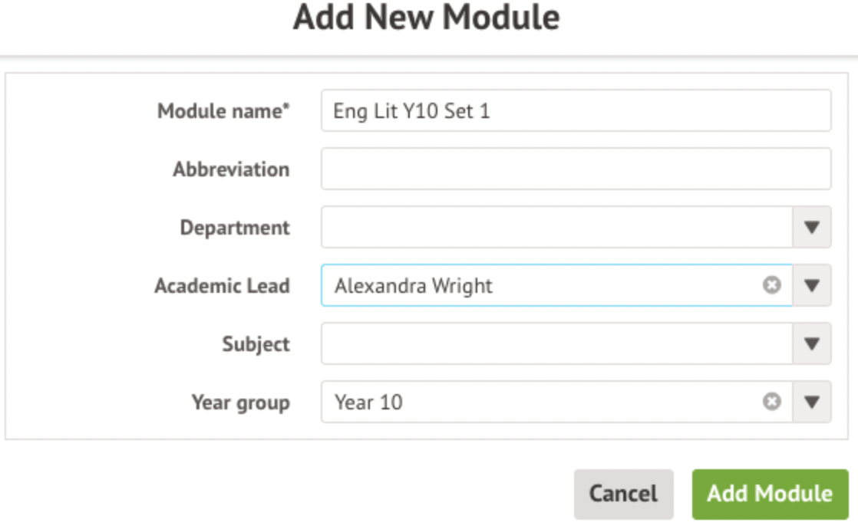Image resolution: width=858 pixels, height=529 pixels.
Task: Click the Year group label
Action: pyautogui.click(x=240, y=402)
